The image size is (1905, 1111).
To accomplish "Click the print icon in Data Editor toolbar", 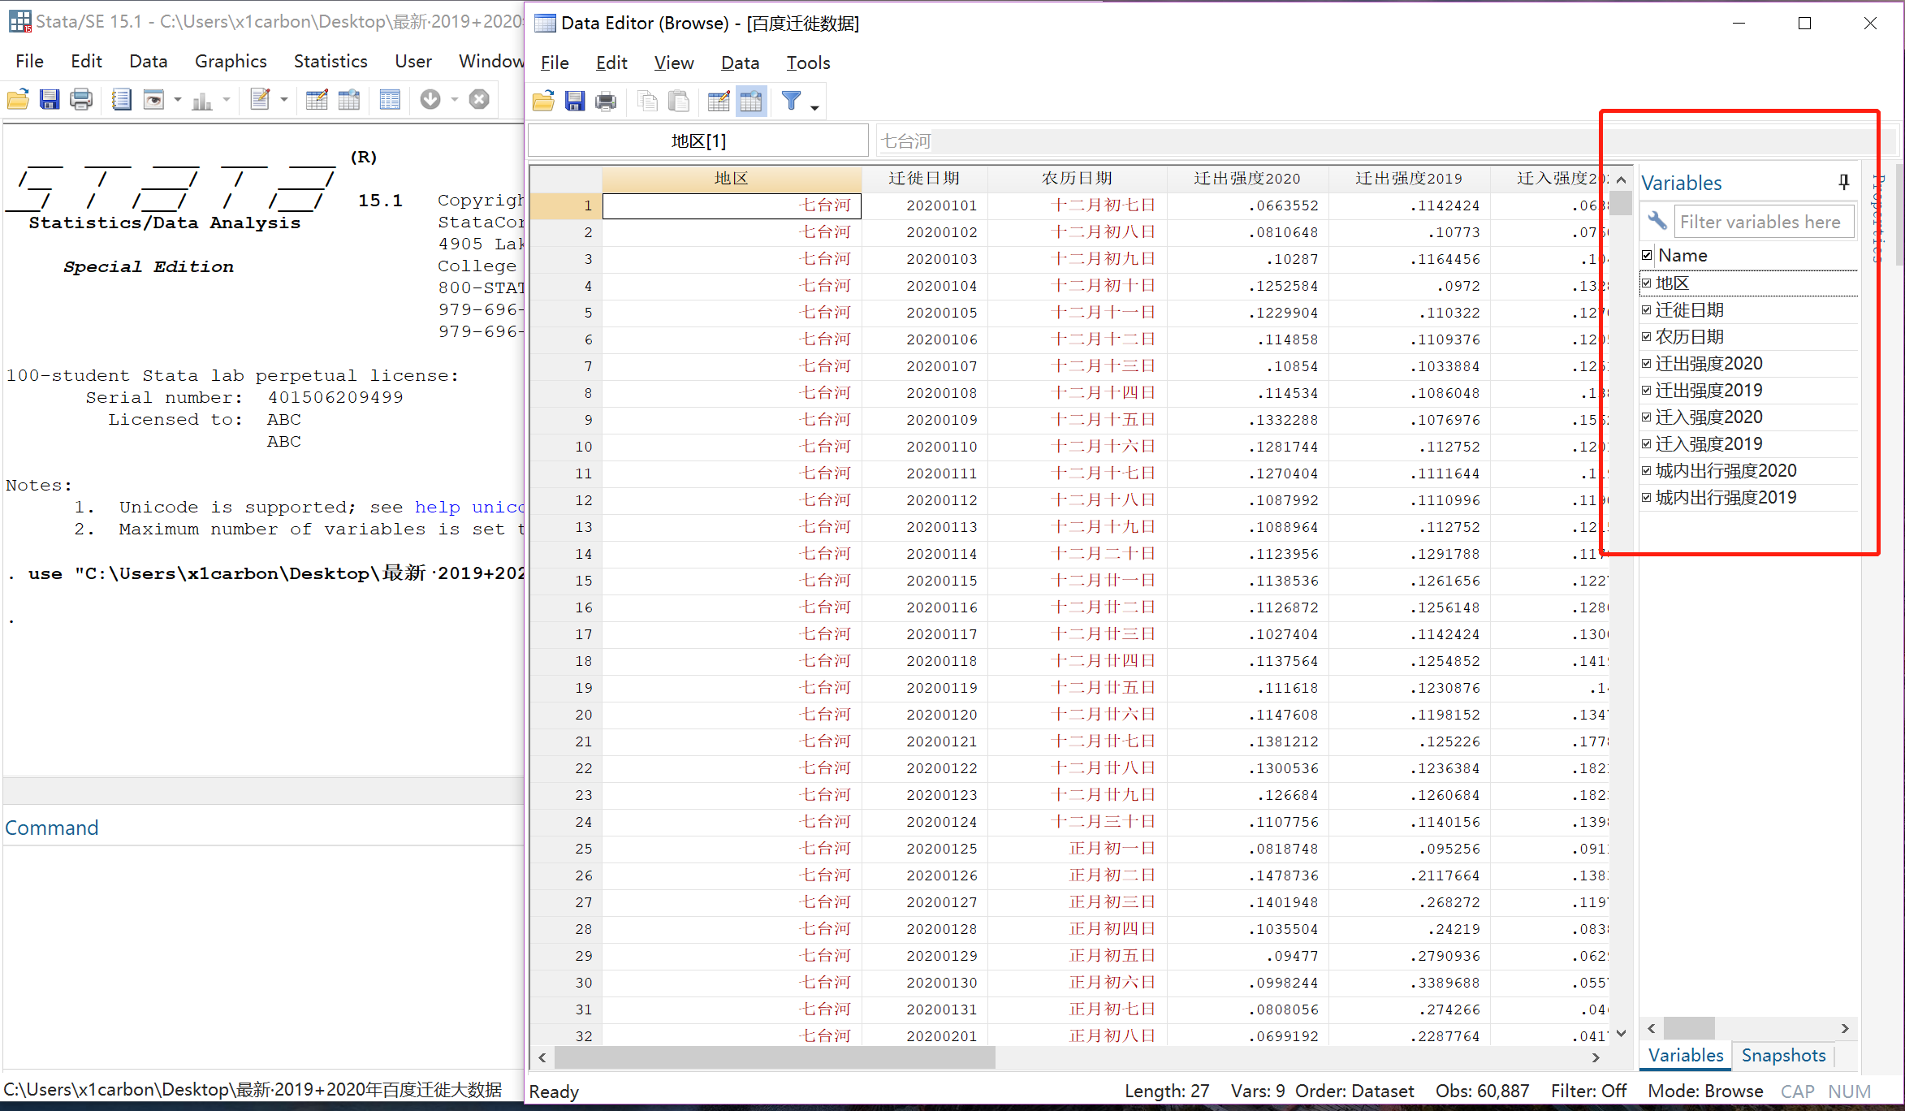I will 606,102.
